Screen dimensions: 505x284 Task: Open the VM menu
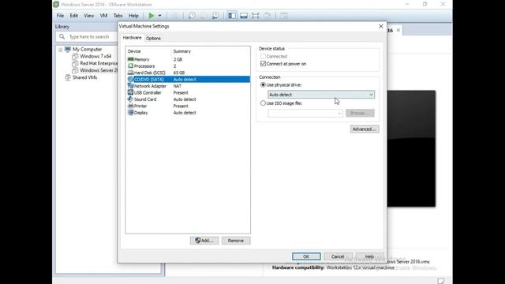point(103,16)
